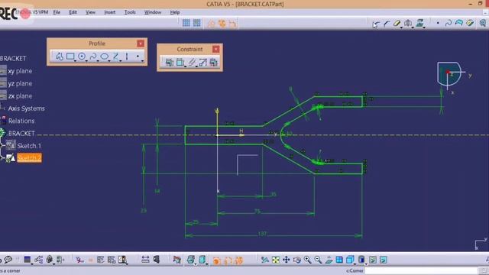This screenshot has height=275, width=489.
Task: Expand the Spline tool dropdown arrow
Action: pos(98,61)
